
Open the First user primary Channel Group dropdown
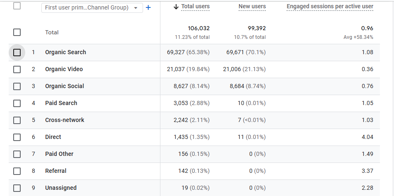pos(92,8)
